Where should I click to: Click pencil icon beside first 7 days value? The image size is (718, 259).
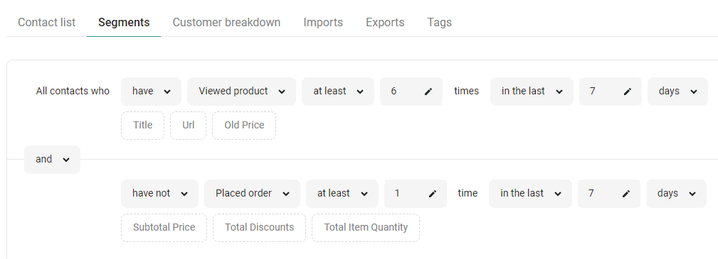point(628,92)
